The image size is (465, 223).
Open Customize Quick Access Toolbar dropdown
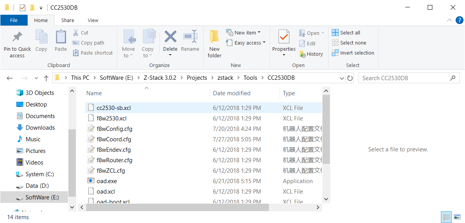tap(41, 8)
